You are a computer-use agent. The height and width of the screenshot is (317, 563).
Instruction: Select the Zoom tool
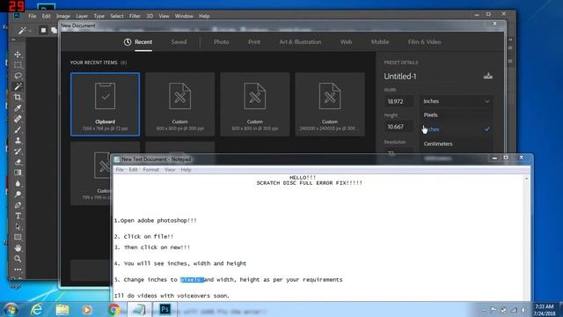click(18, 259)
